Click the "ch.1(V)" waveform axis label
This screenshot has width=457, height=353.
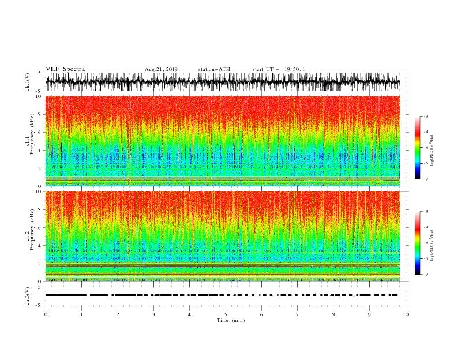point(28,82)
